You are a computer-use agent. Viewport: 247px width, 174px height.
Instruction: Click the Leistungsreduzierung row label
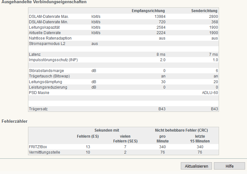point(48,87)
